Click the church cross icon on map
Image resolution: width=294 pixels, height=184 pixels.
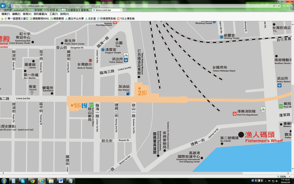32,93
